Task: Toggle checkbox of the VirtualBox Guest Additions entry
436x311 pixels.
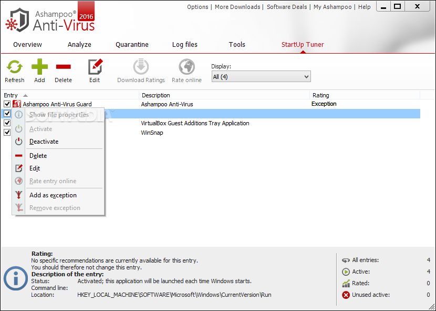Action: coord(7,123)
